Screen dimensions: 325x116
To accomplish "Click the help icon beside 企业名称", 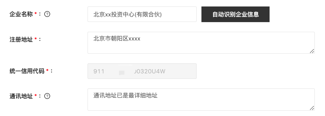I will pyautogui.click(x=47, y=14).
